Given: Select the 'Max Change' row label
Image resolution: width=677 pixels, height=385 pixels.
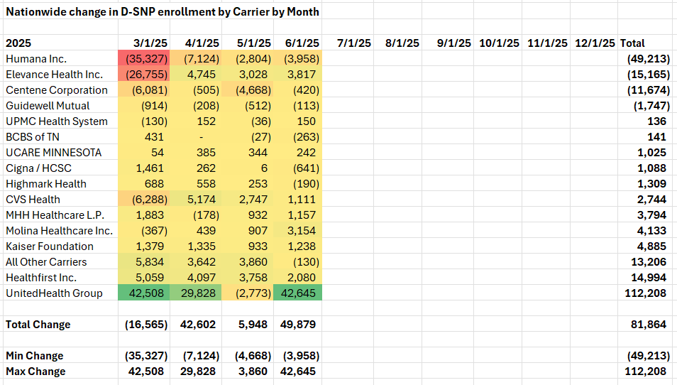Looking at the screenshot, I should [61, 371].
